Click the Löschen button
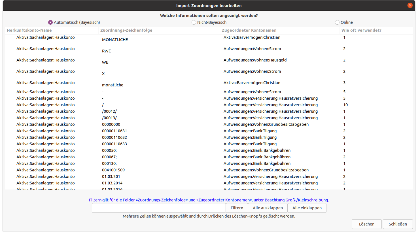418x234 pixels. (x=366, y=224)
